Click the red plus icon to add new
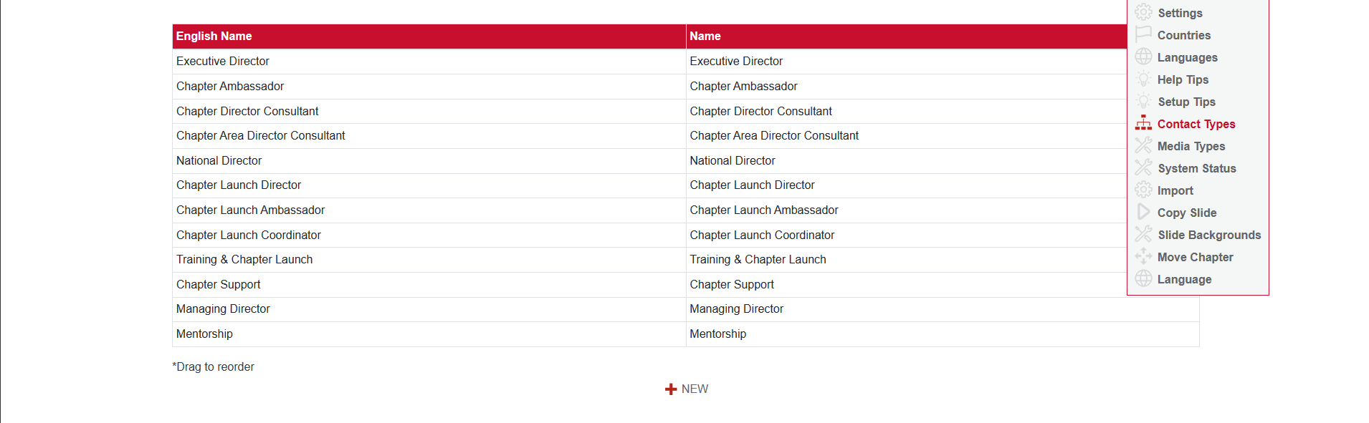1369x423 pixels. pyautogui.click(x=671, y=389)
